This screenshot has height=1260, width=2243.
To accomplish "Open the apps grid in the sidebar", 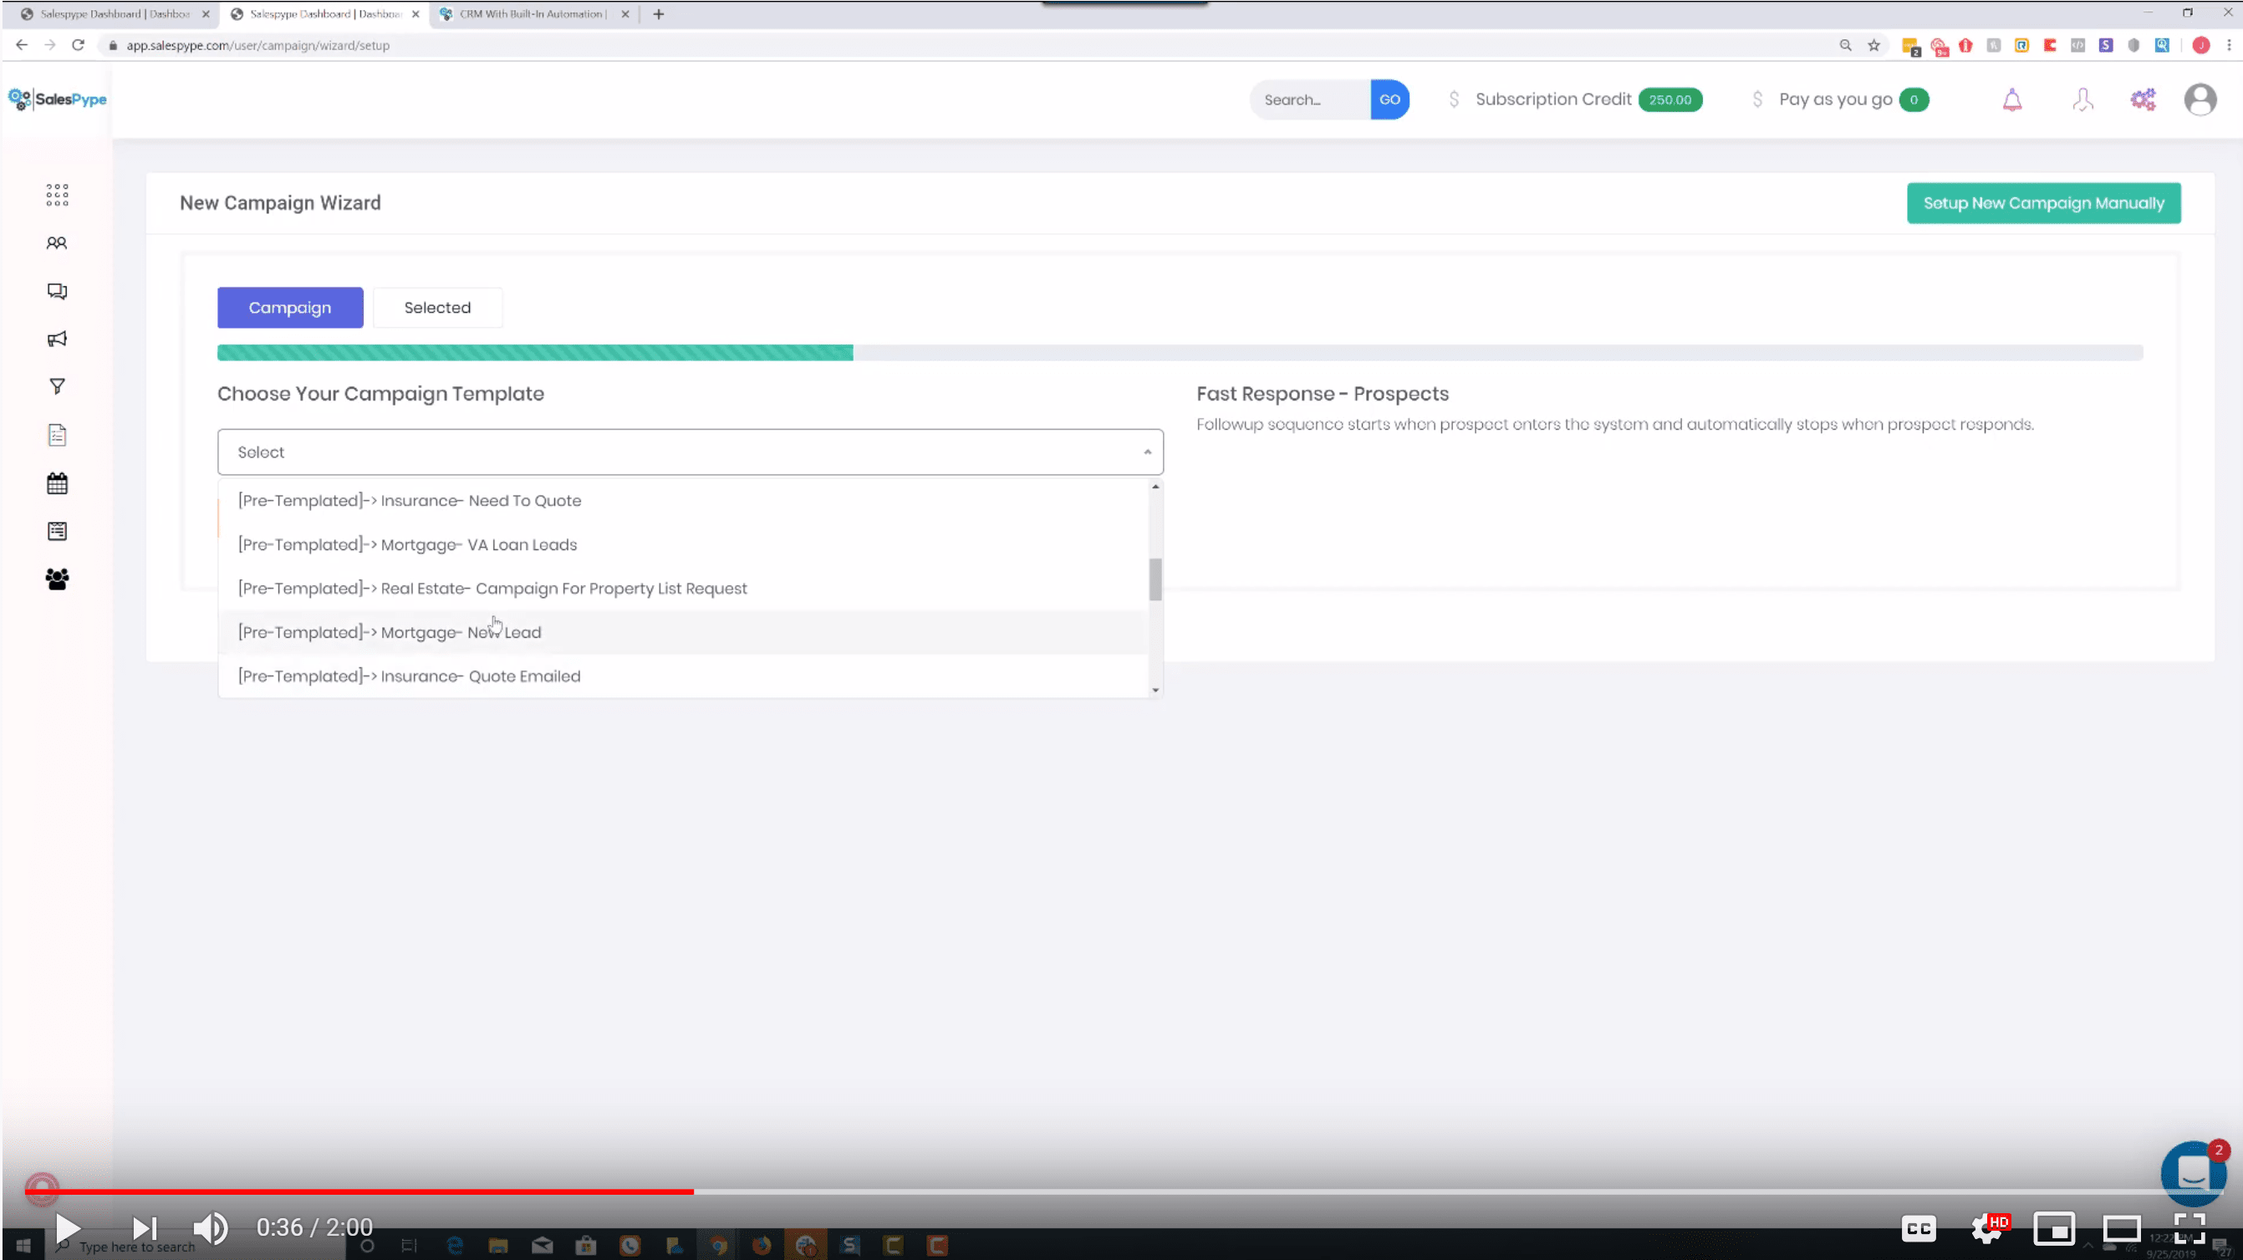I will tap(57, 194).
